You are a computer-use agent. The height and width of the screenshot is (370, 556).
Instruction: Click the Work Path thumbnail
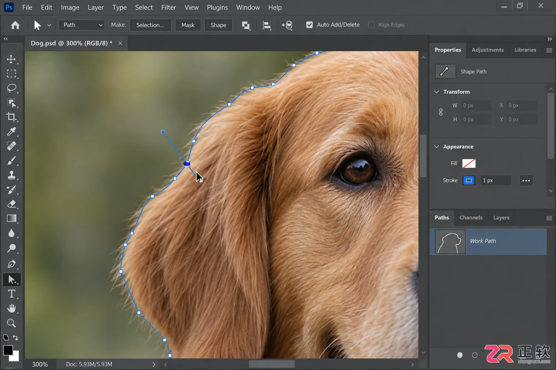[450, 242]
